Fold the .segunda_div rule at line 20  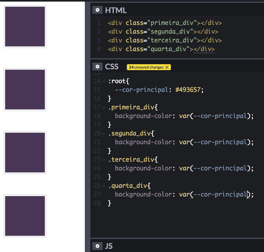pyautogui.click(x=103, y=134)
